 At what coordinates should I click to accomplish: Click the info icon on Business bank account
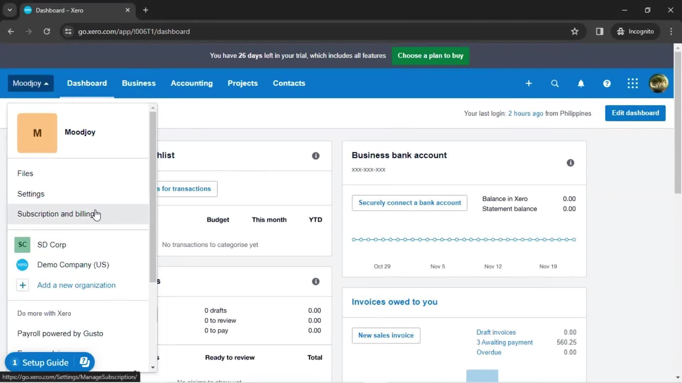coord(570,163)
